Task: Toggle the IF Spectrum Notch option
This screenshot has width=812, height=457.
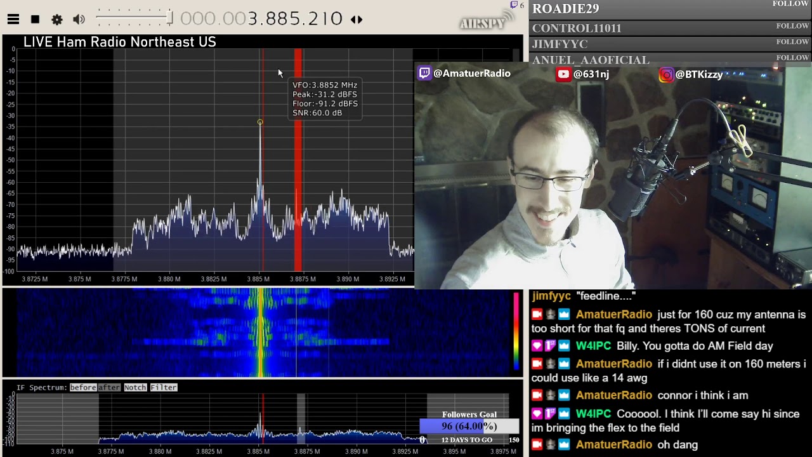Action: (135, 387)
